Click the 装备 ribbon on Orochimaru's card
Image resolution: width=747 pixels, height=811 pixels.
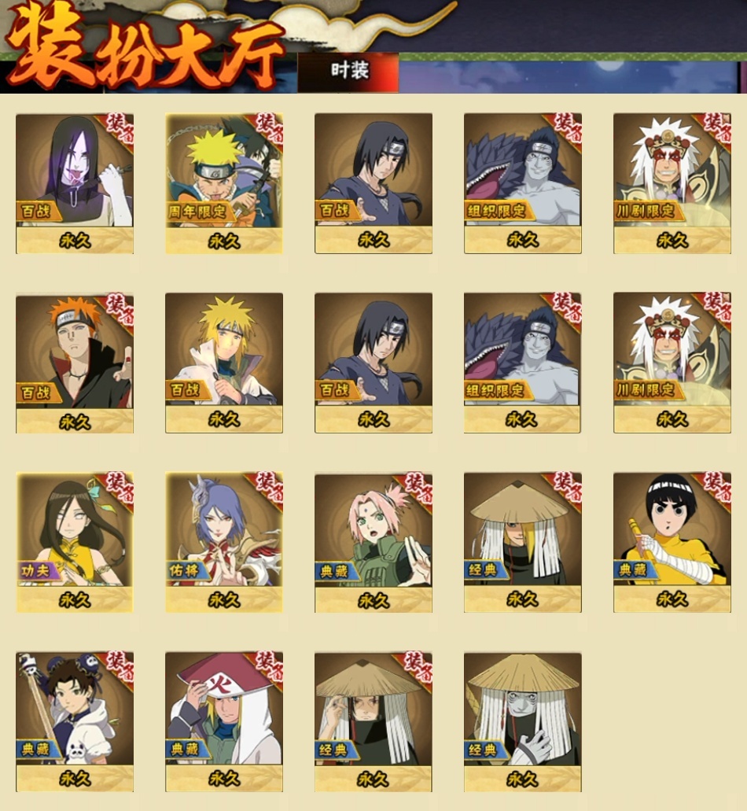[120, 128]
